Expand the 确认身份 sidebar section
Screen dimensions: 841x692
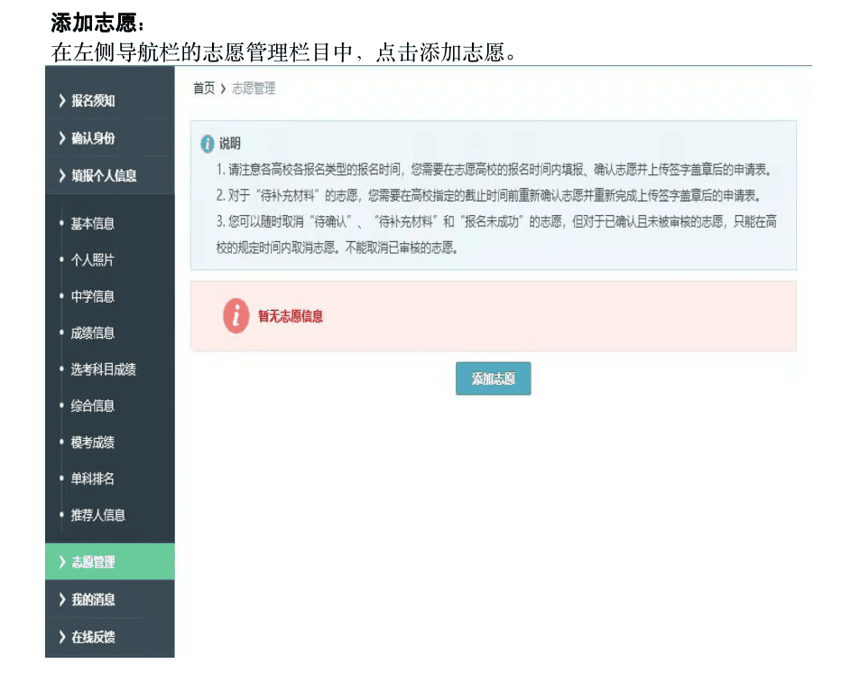pyautogui.click(x=93, y=138)
